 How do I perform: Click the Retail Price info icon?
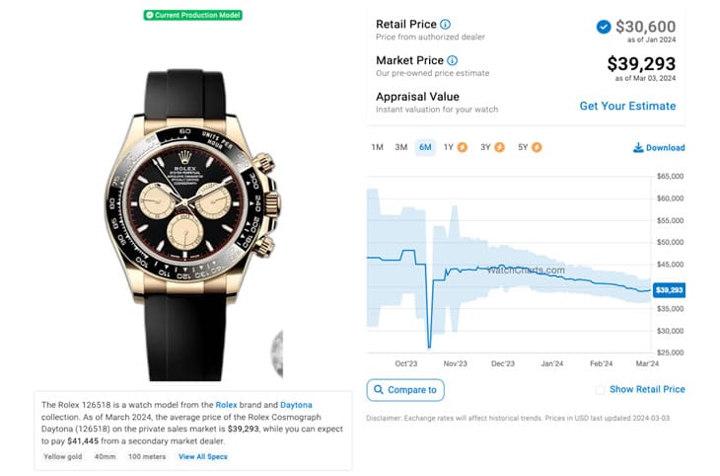[445, 25]
